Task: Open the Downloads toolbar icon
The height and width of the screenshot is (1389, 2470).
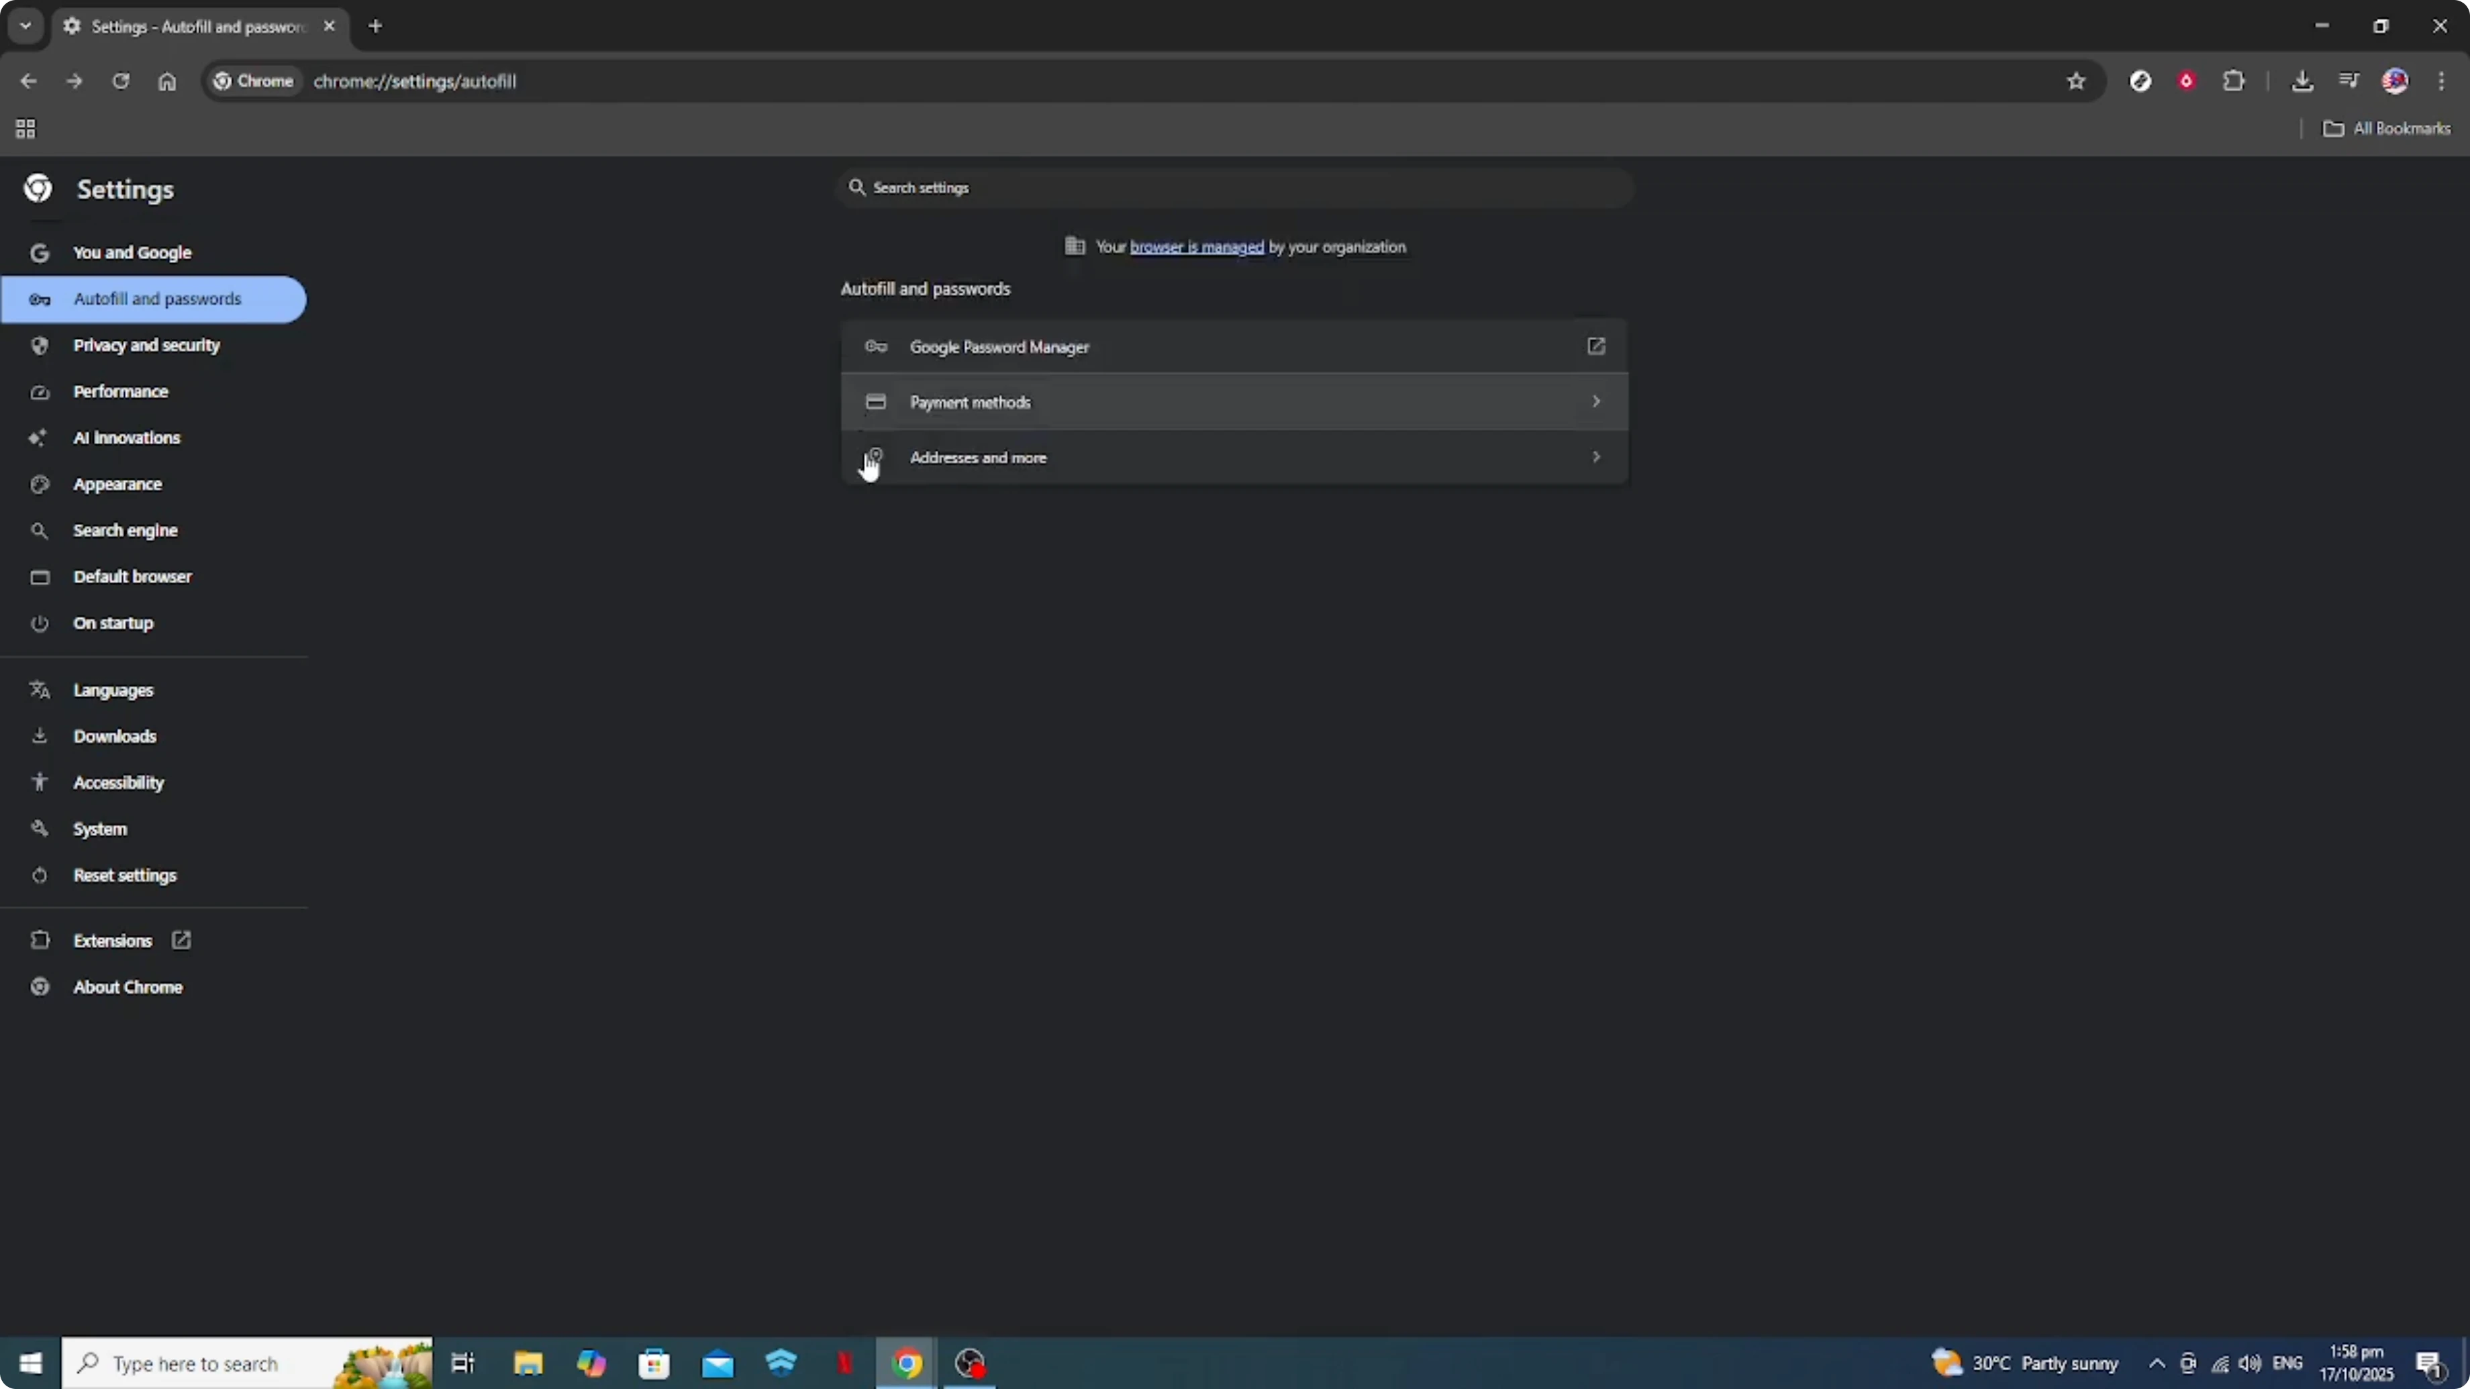Action: click(x=2302, y=81)
